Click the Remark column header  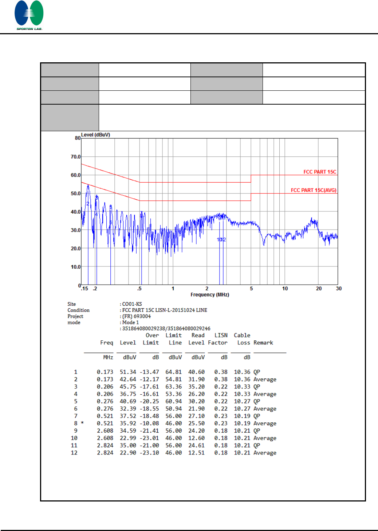pyautogui.click(x=263, y=343)
